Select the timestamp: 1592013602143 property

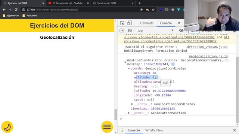153,109
